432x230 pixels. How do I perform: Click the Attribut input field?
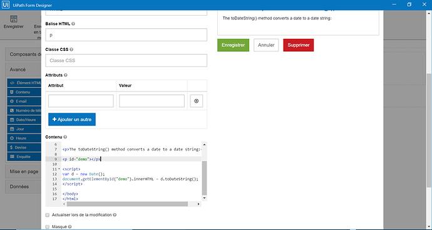[x=81, y=101]
